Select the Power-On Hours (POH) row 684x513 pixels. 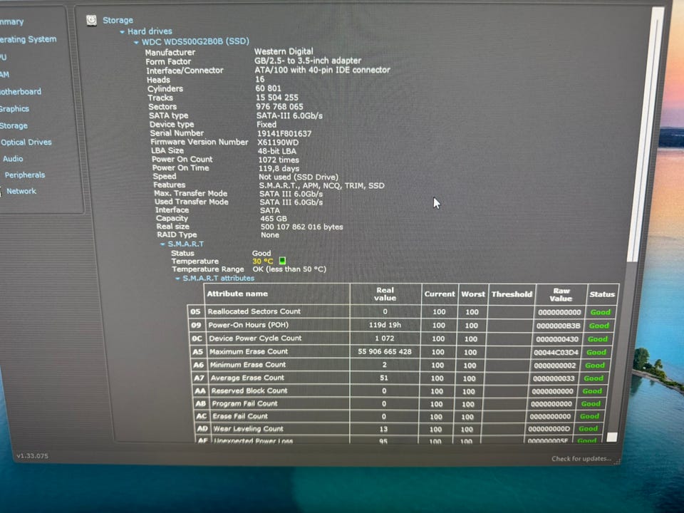[x=402, y=326]
